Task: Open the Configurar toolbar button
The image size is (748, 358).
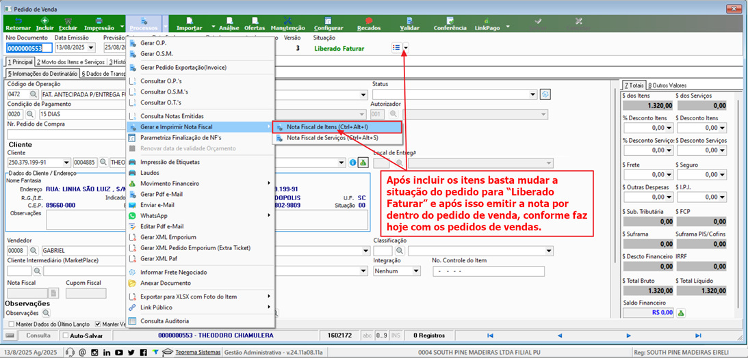Action: (328, 25)
